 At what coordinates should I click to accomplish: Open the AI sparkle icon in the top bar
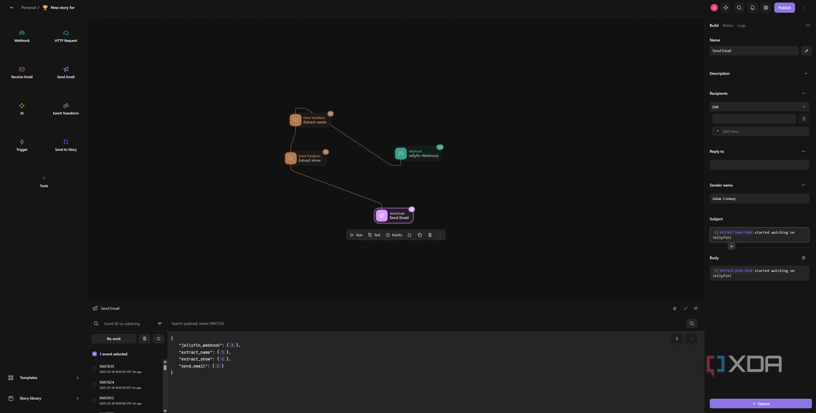pyautogui.click(x=725, y=8)
